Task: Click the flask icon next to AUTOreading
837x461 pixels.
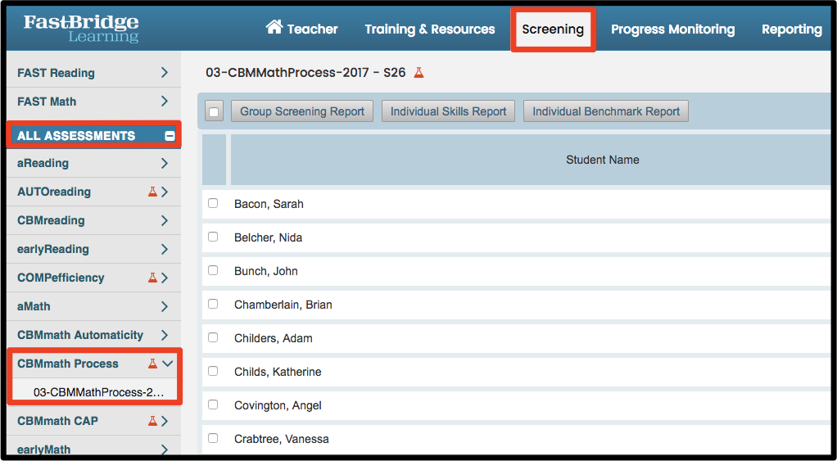Action: pos(152,192)
